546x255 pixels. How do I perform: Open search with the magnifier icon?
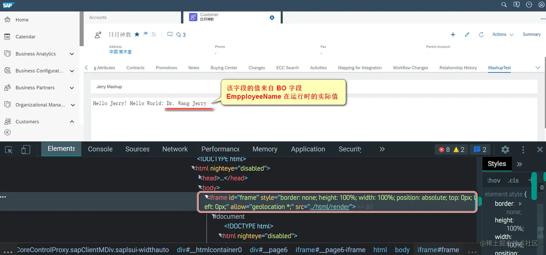(x=504, y=5)
